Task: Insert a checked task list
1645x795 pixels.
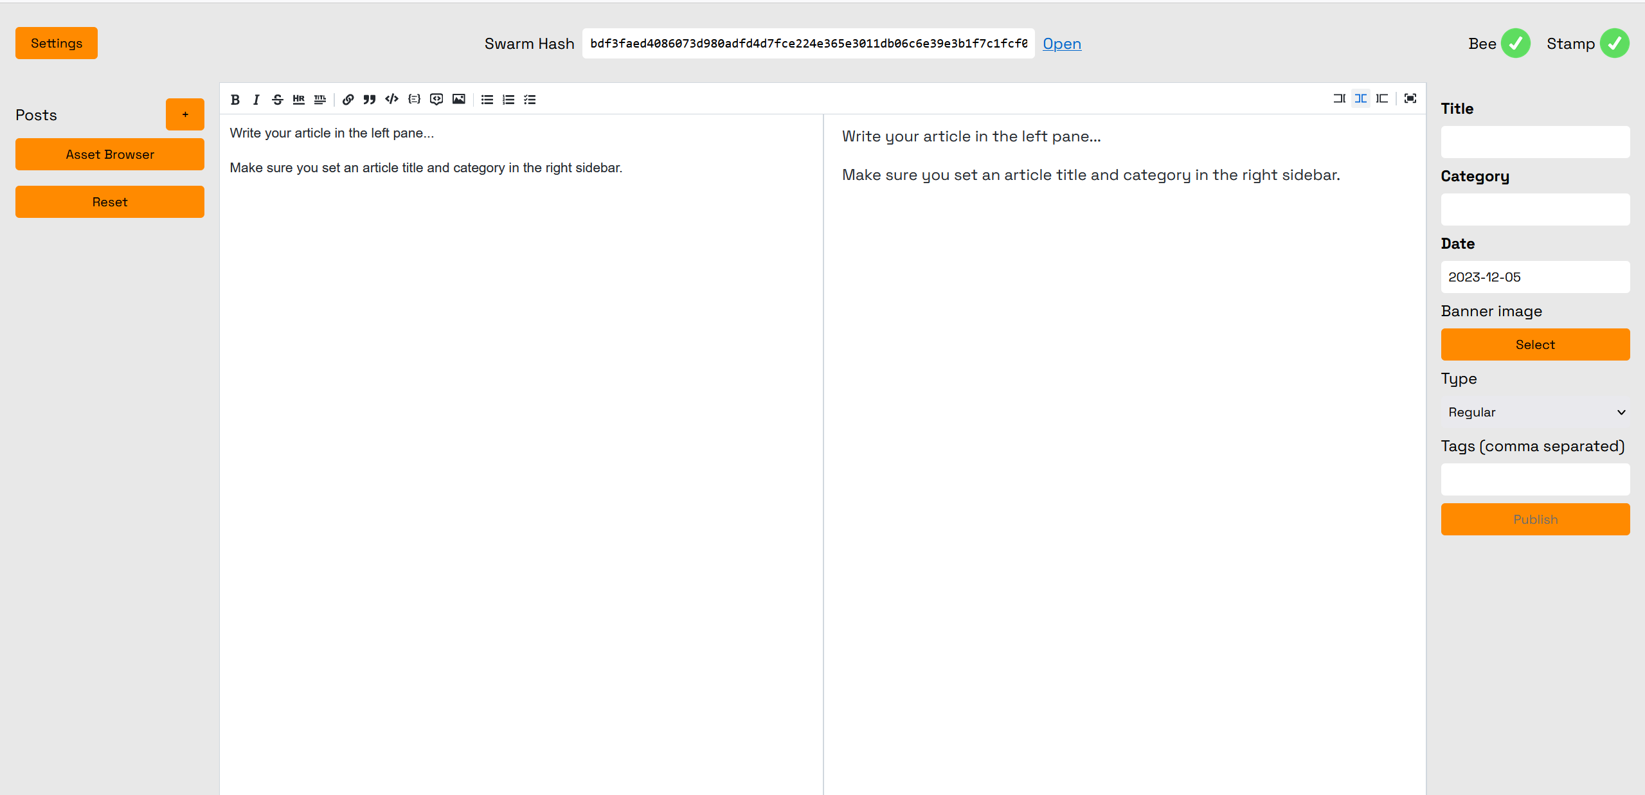Action: [x=530, y=100]
